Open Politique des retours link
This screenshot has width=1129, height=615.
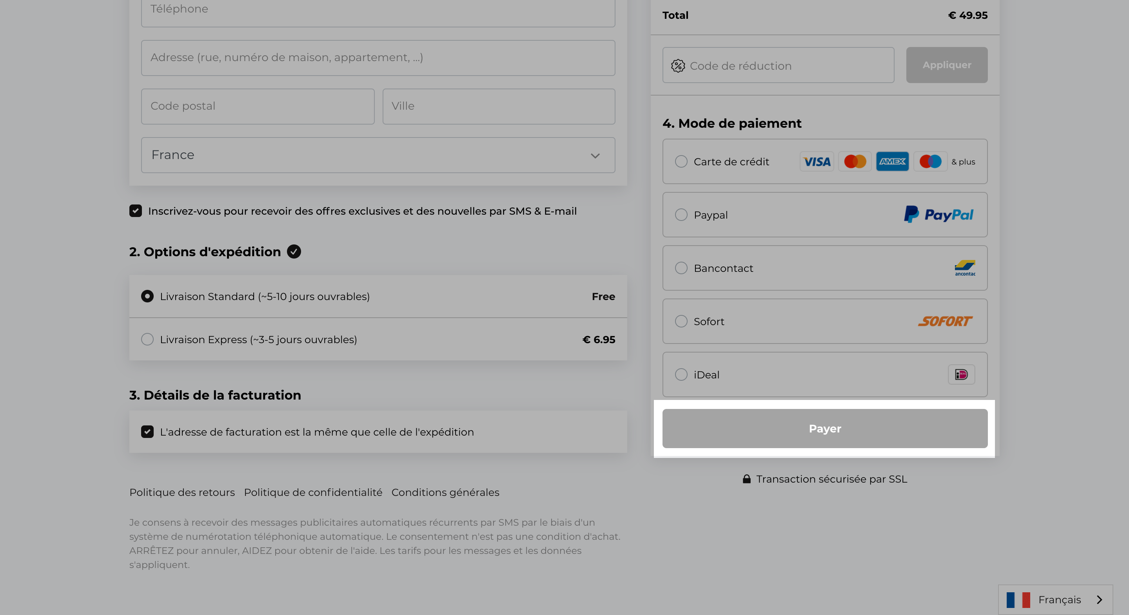click(182, 492)
